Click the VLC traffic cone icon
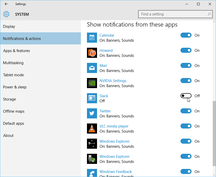 92,129
